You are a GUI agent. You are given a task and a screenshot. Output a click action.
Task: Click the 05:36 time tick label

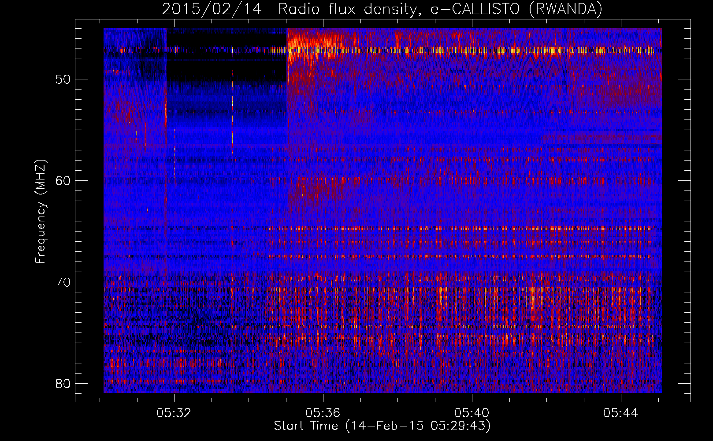coord(323,413)
